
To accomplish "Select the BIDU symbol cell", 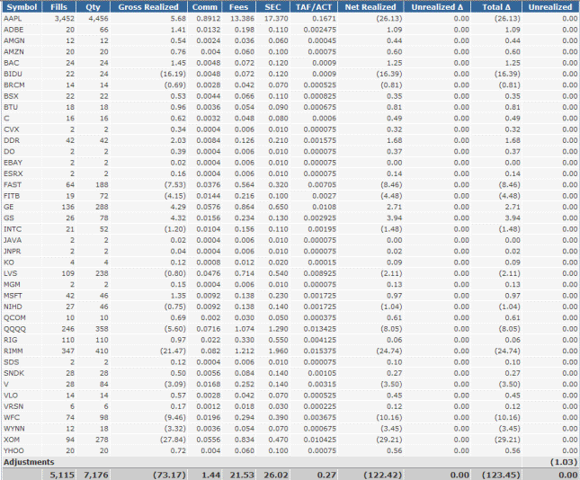I will pyautogui.click(x=13, y=74).
